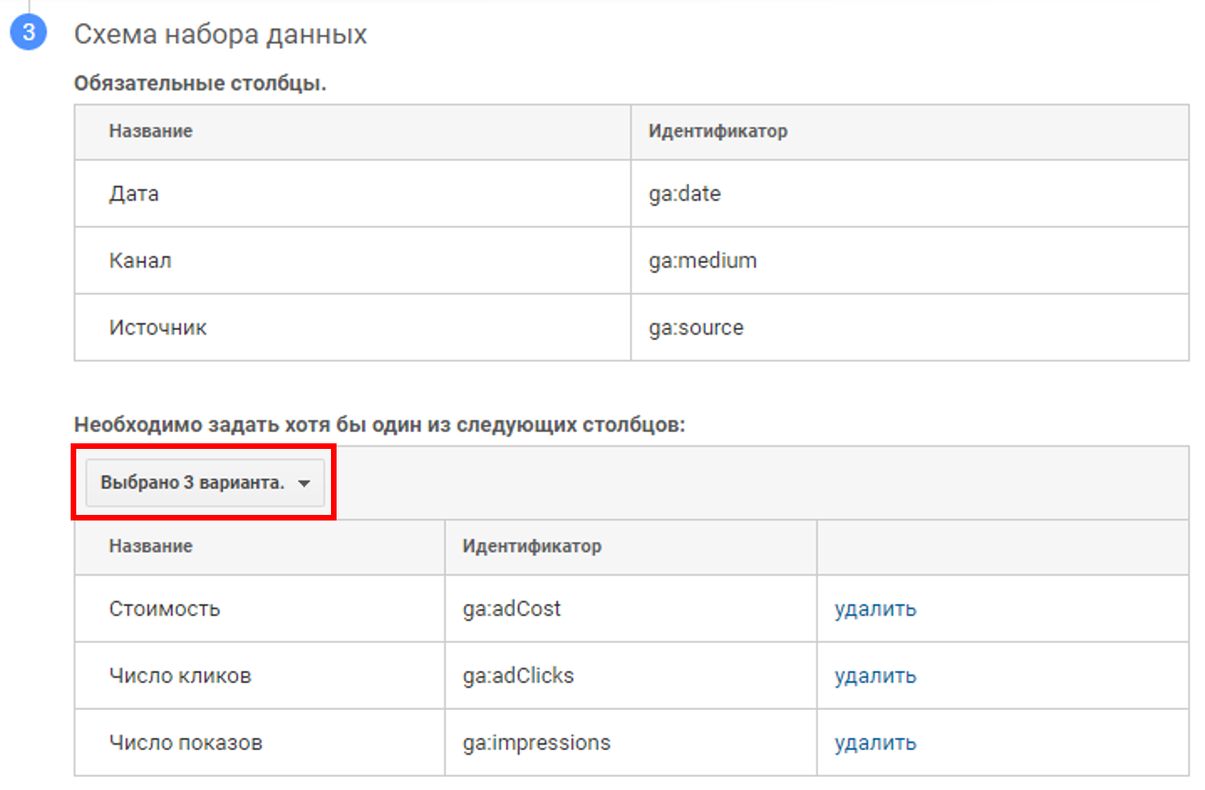Select the ga:adClicks identifier
Image resolution: width=1205 pixels, height=790 pixels.
coord(518,676)
